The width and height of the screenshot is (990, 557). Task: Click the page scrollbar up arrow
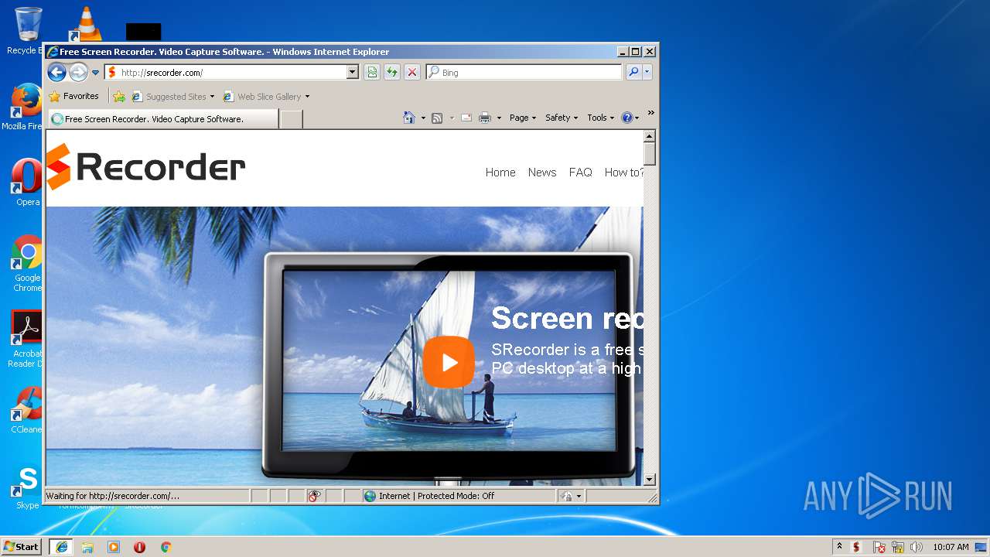click(650, 136)
